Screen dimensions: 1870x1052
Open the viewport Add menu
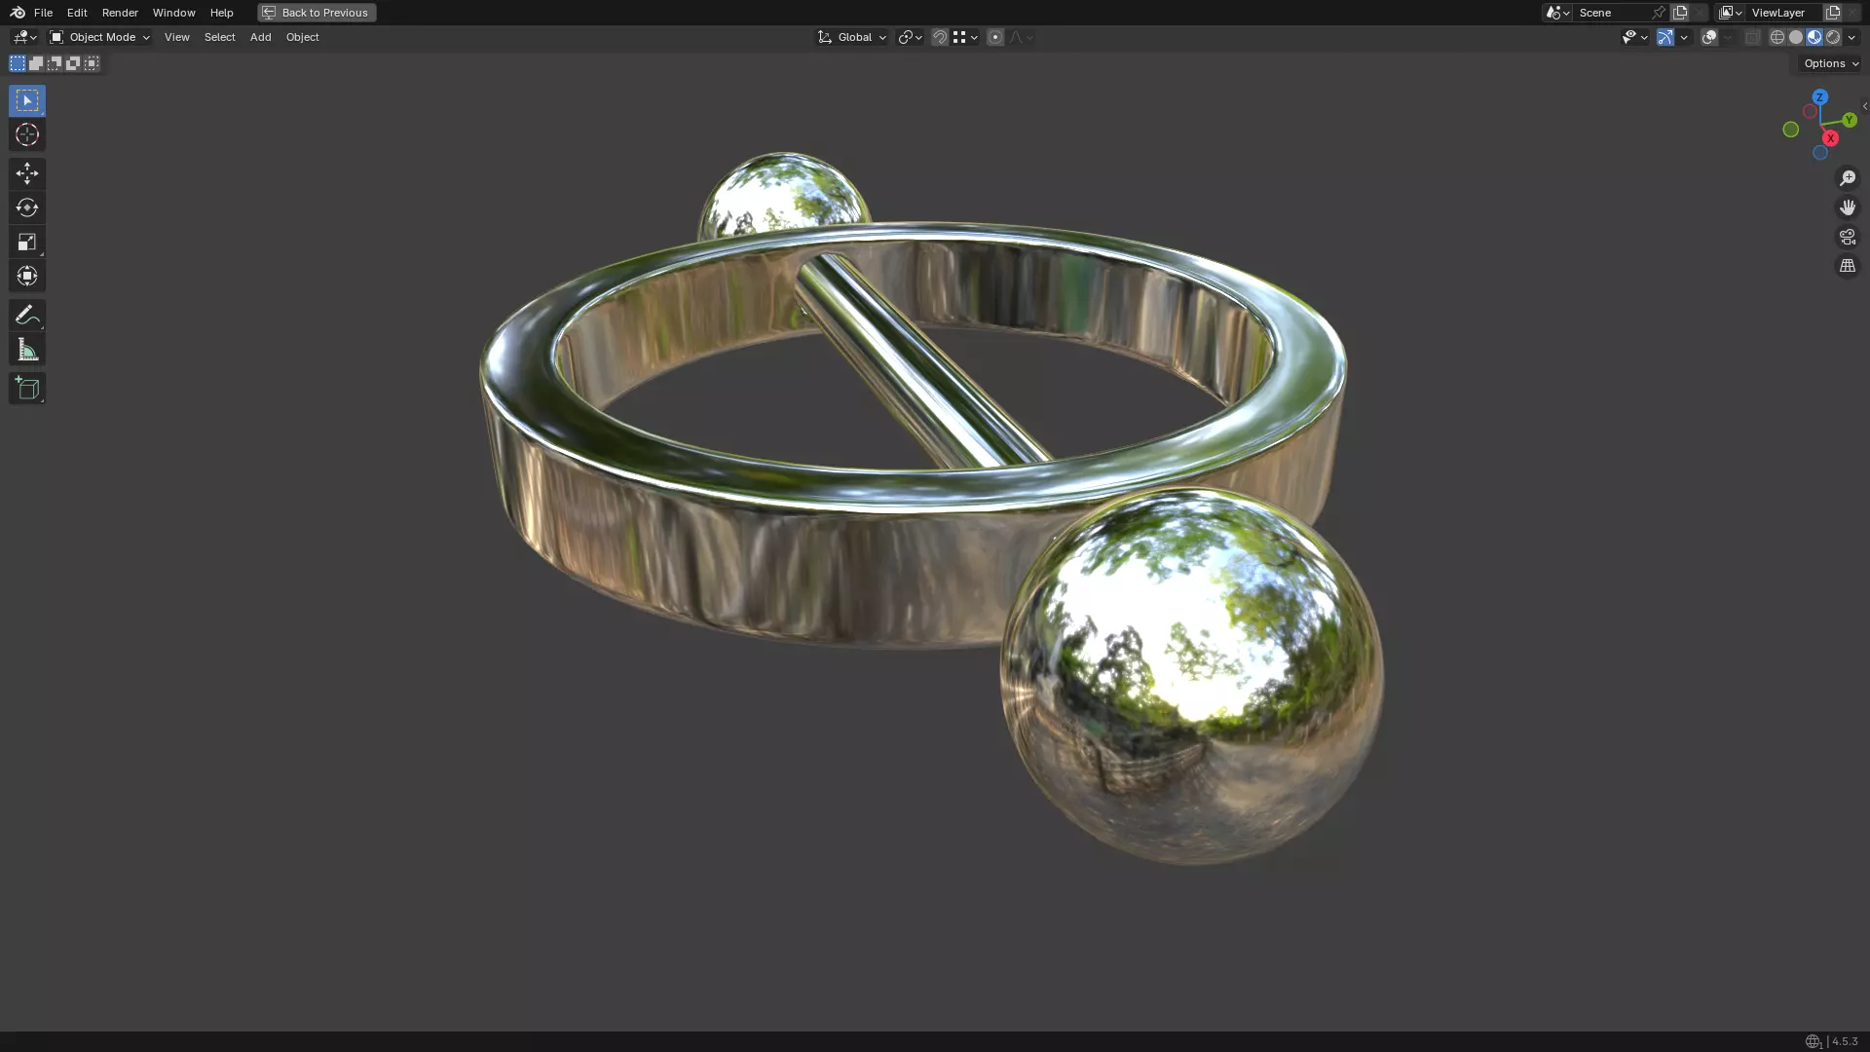(261, 37)
